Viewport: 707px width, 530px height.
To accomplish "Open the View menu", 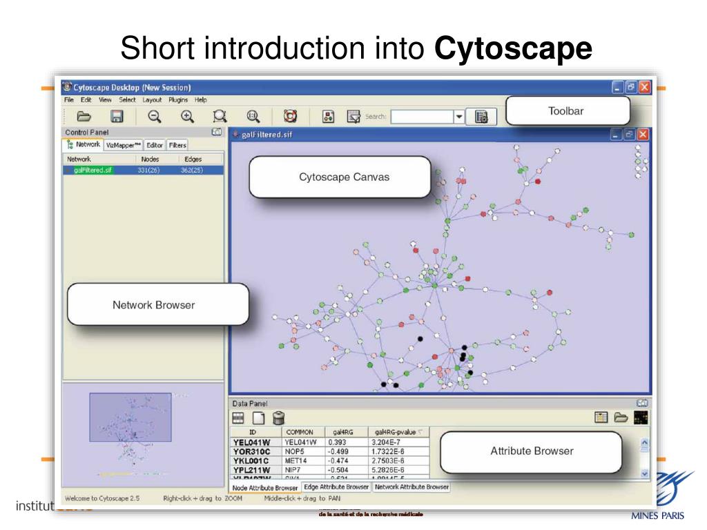I will point(105,100).
